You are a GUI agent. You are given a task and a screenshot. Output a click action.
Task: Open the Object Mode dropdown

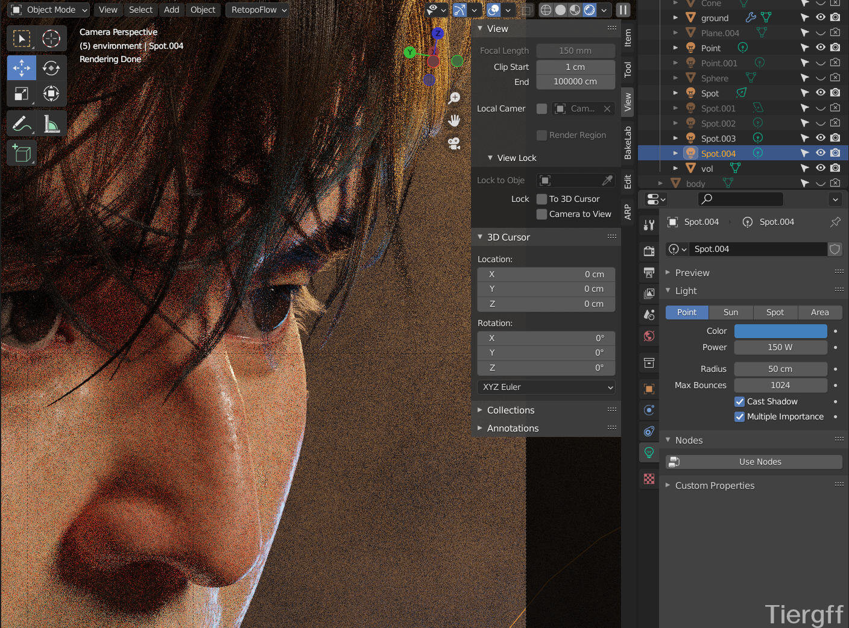pyautogui.click(x=50, y=10)
